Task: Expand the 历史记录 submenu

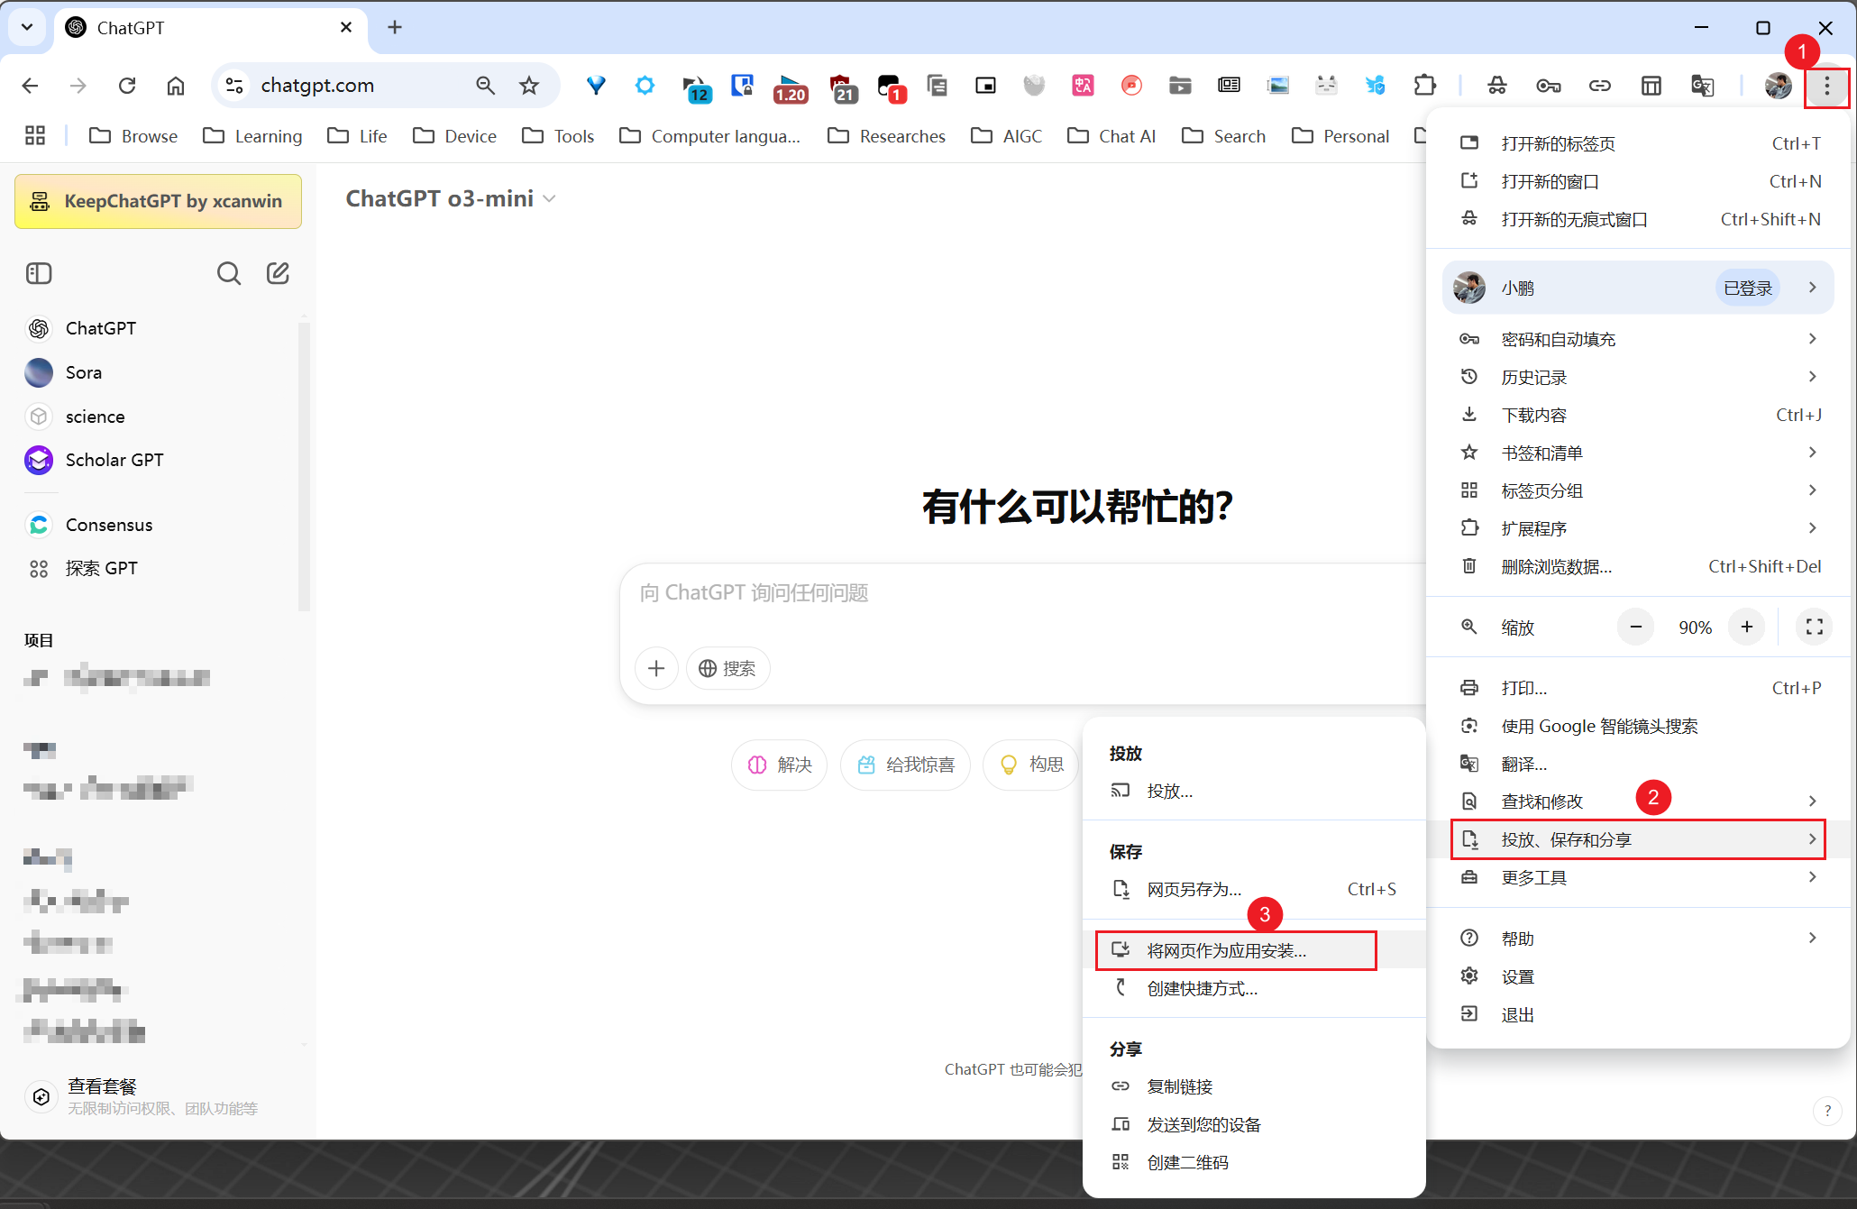Action: pos(1638,377)
